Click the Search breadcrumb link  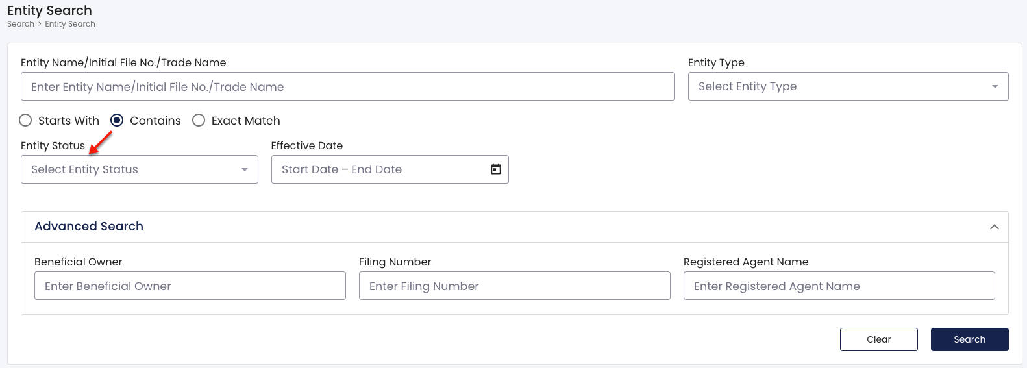point(21,24)
